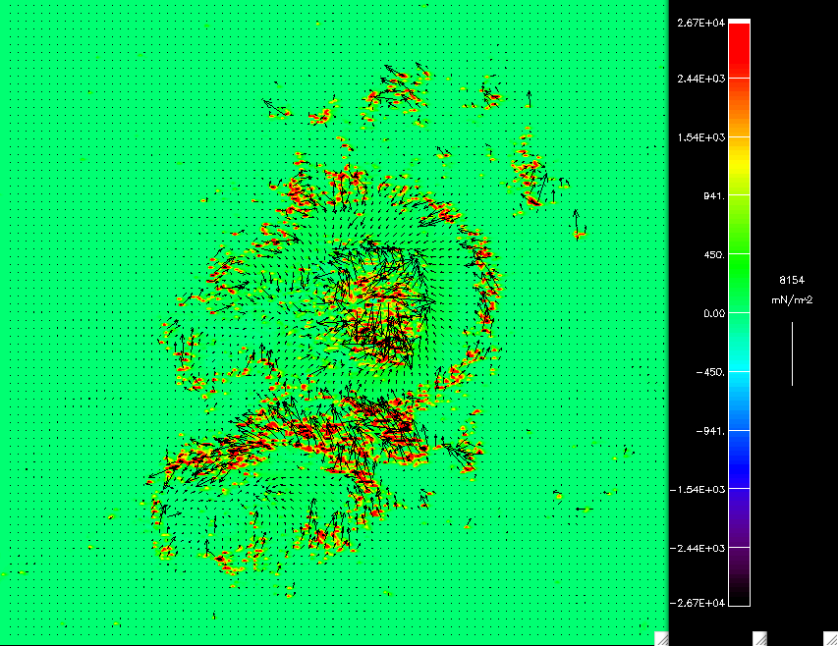Click the 8154 vector scale value
This screenshot has width=838, height=646.
click(x=792, y=280)
